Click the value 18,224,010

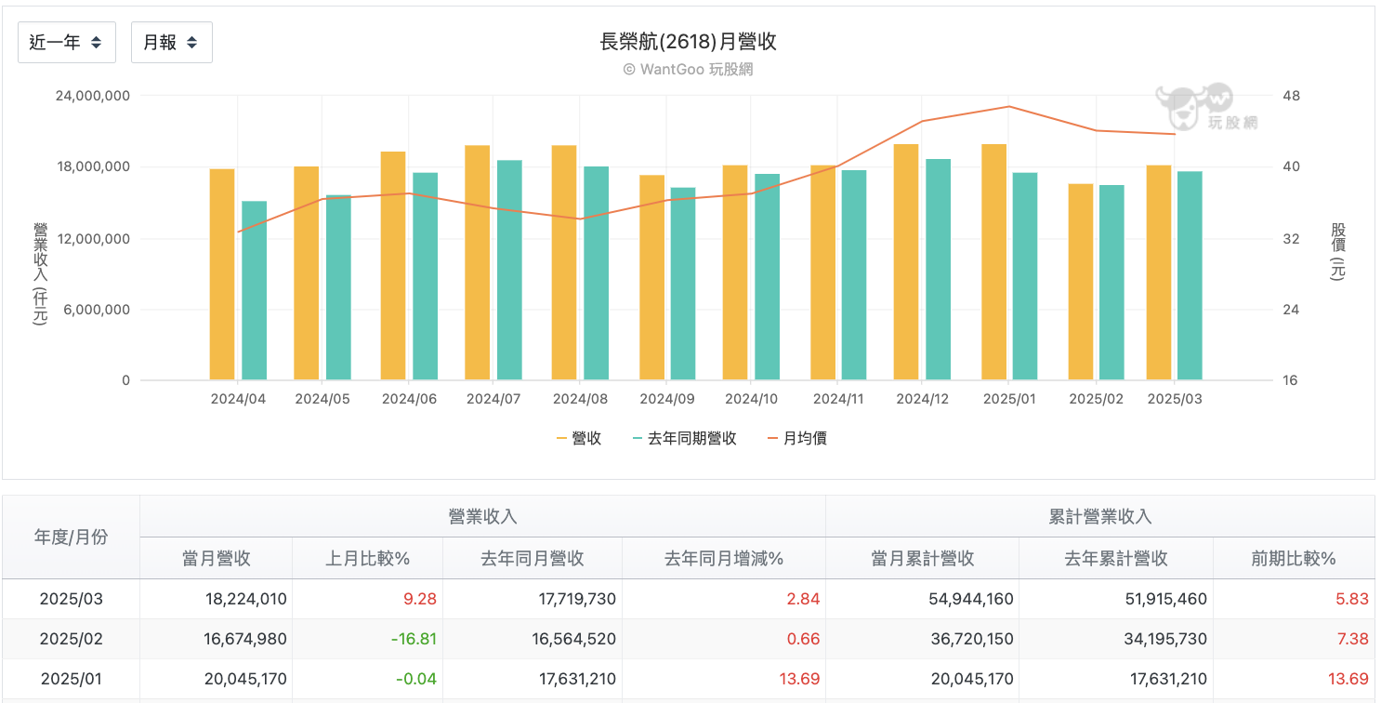pos(246,599)
